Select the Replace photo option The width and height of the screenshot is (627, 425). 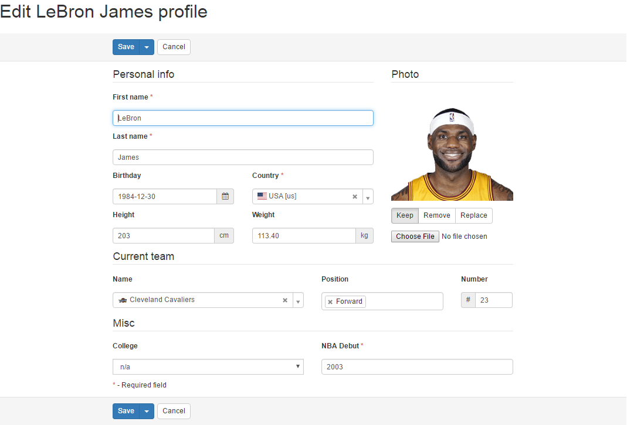[x=473, y=215]
